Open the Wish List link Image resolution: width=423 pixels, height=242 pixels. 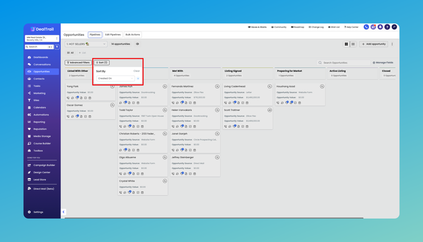click(x=334, y=27)
